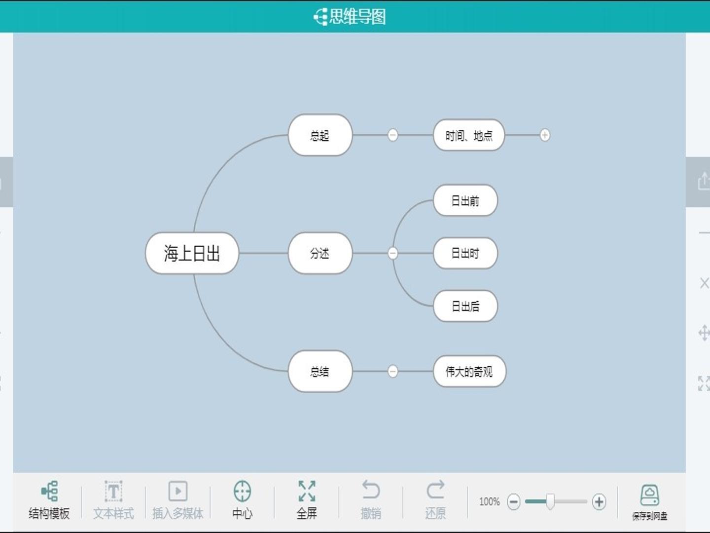Zoom in with the plus button

(x=599, y=502)
